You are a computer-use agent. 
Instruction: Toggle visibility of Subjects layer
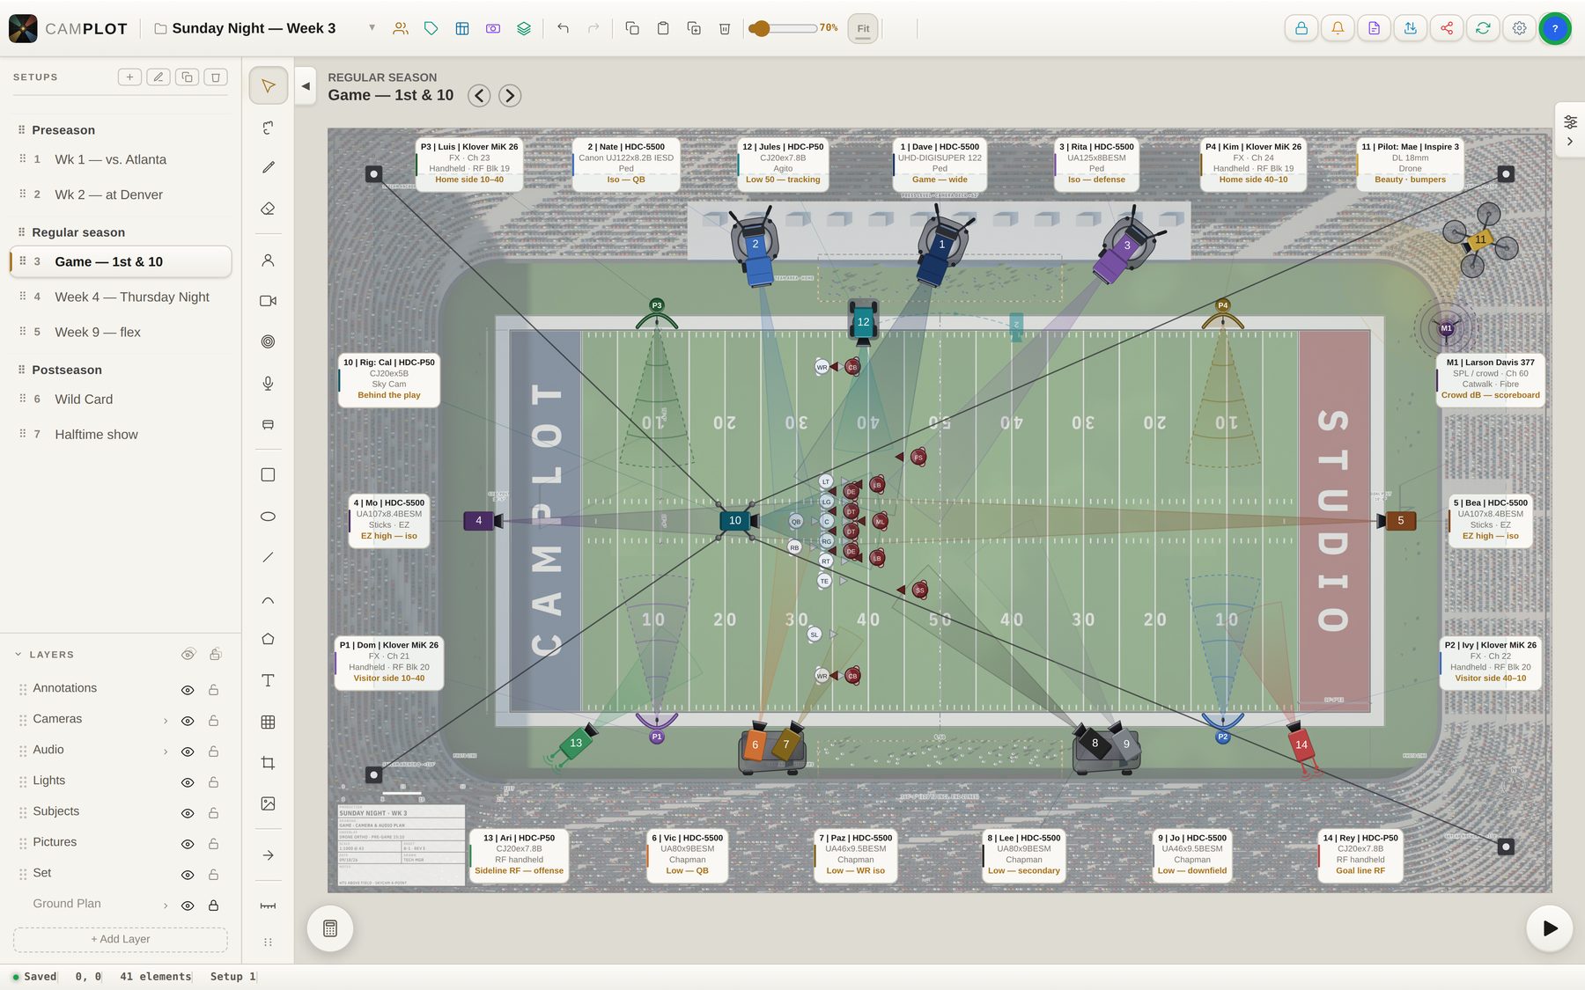[188, 813]
